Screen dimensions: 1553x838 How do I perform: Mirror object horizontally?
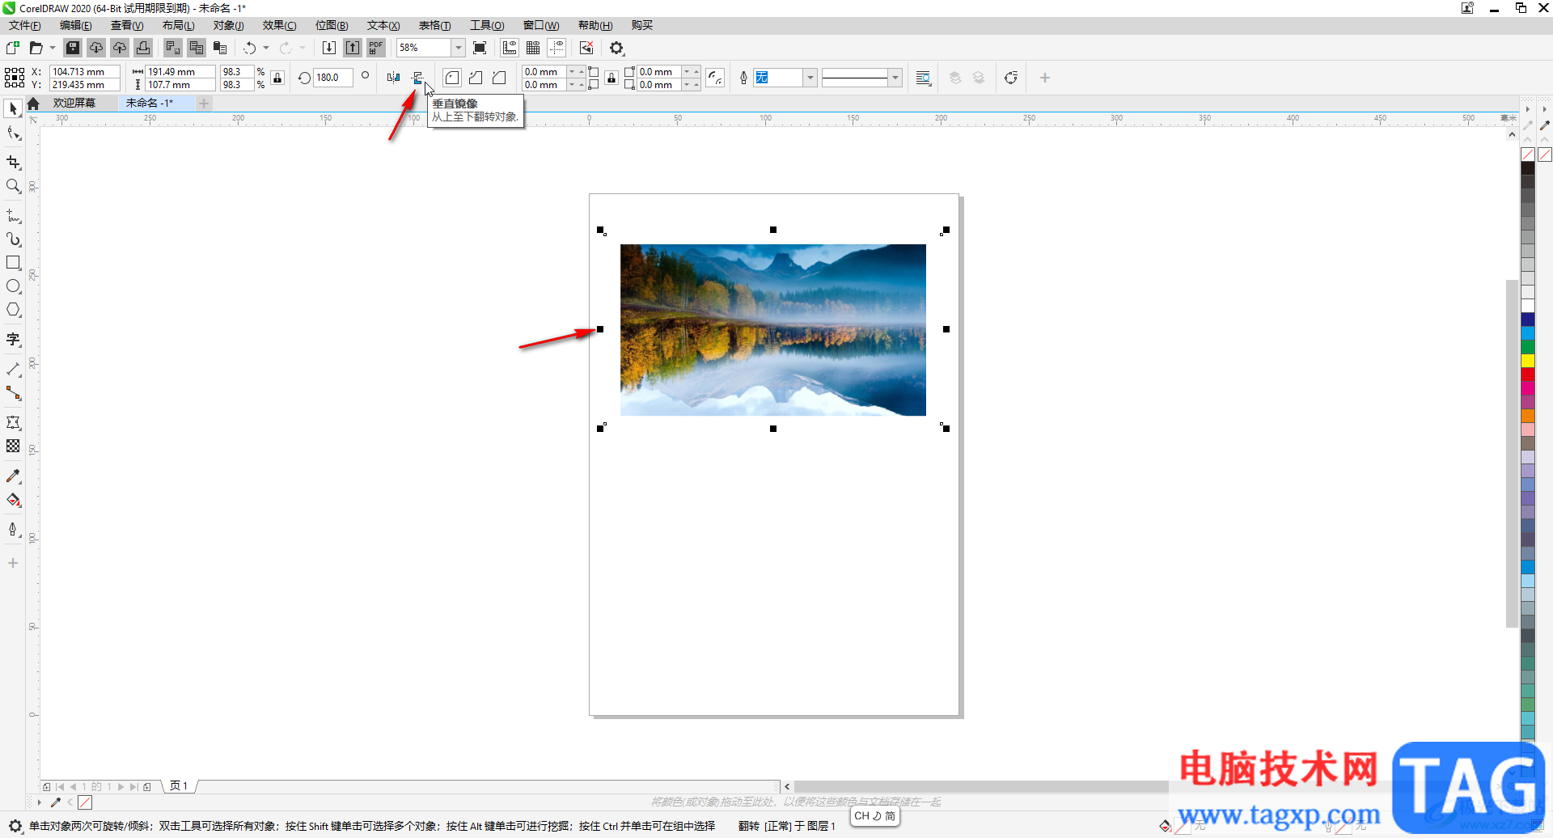tap(393, 78)
